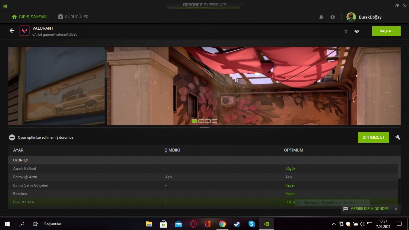Viewport: 409px width, 230px height.
Task: Select the second screenshot indicator
Action: 201,121
